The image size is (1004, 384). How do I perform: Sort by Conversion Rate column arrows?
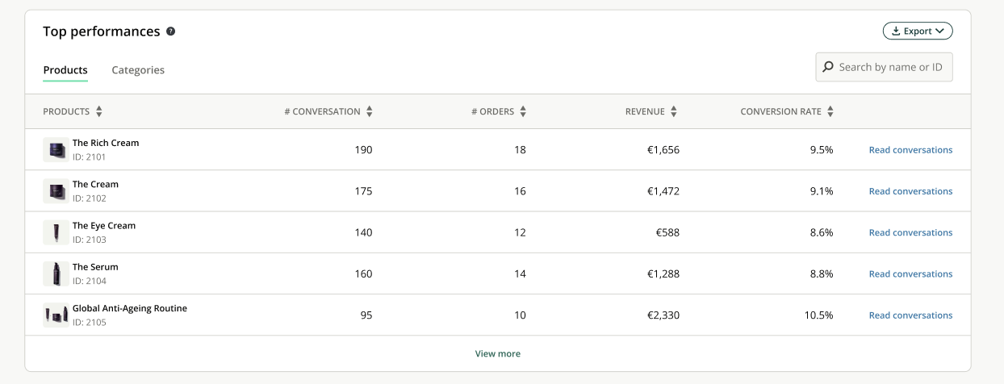coord(830,112)
